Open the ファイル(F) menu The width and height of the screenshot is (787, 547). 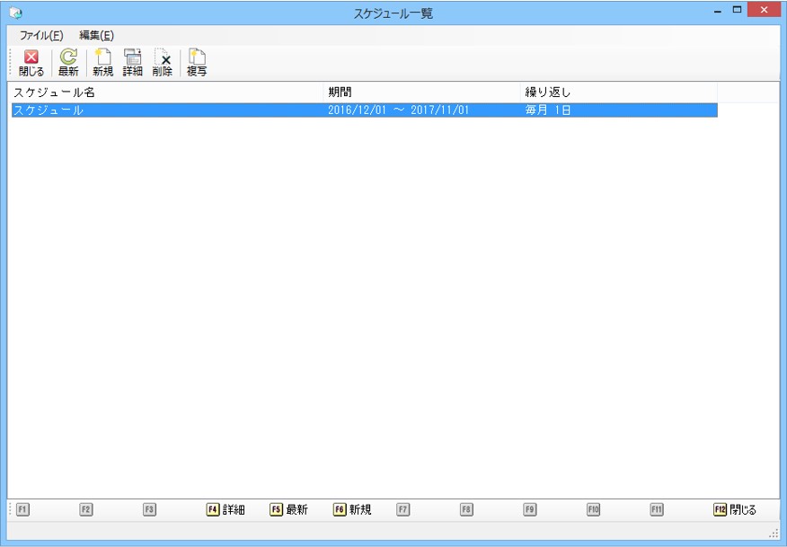pos(41,35)
